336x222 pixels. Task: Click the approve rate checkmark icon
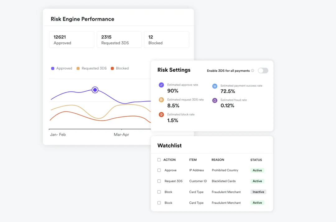tap(161, 85)
